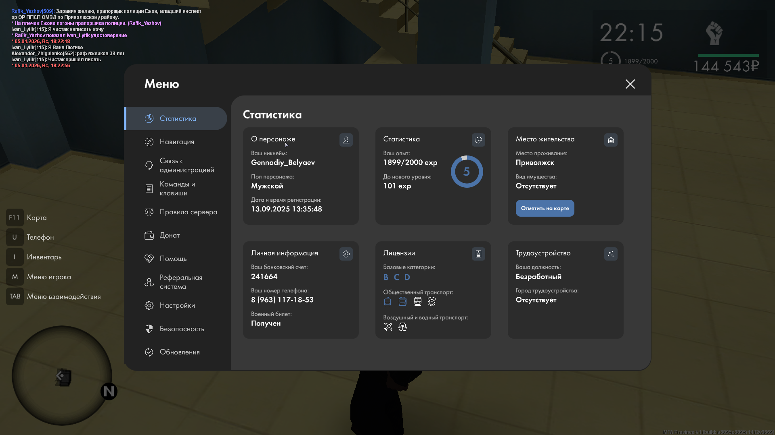Click the document icon in Лицензии card
The height and width of the screenshot is (435, 775).
(x=478, y=254)
